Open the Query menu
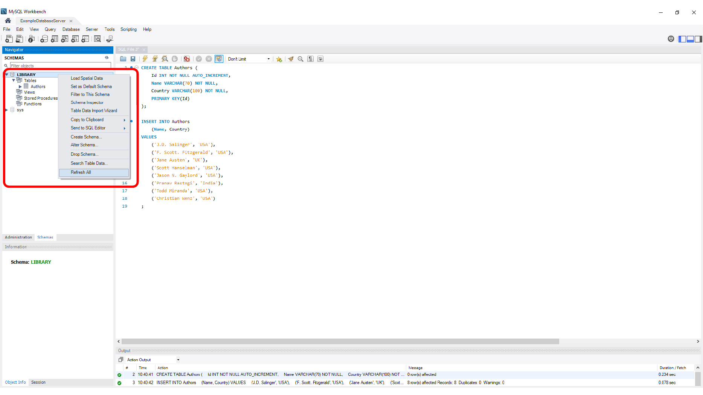Viewport: 703px width, 395px height. pyautogui.click(x=50, y=29)
